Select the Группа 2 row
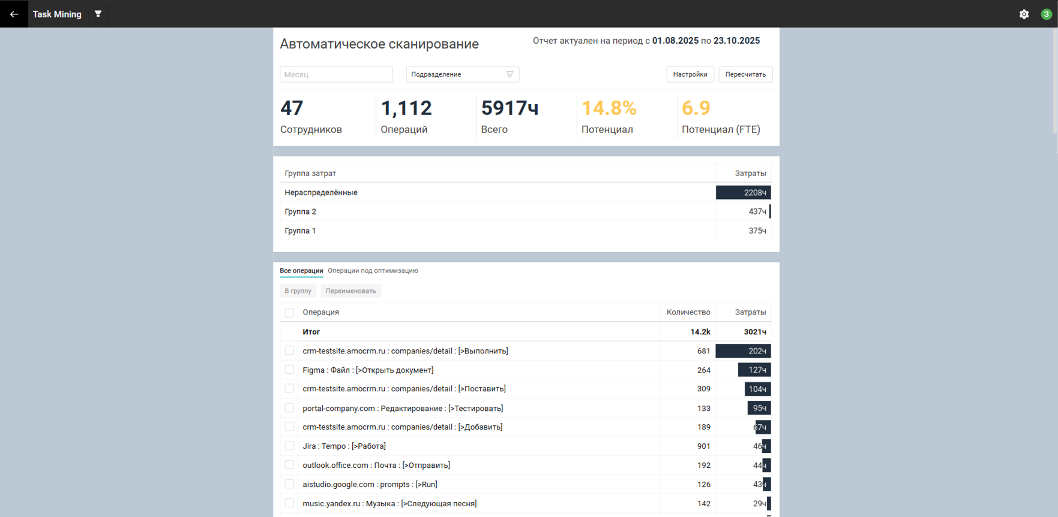 [x=525, y=211]
